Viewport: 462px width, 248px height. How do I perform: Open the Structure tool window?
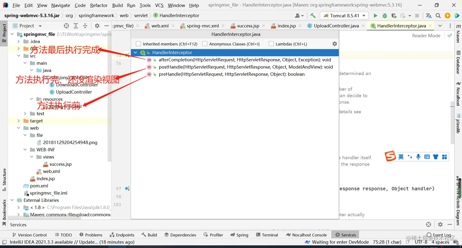click(x=4, y=179)
